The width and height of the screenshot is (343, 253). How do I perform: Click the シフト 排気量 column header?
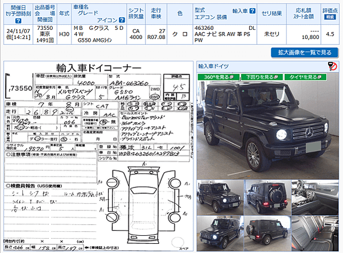(136, 14)
